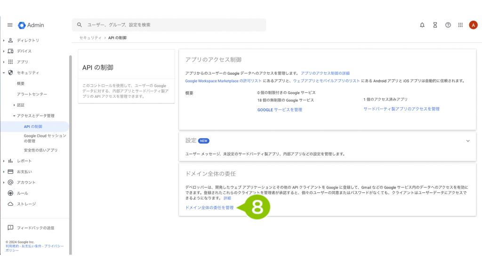482x271 pixels.
Task: Click the アプリのアクセス制御 heading
Action: coord(213,60)
